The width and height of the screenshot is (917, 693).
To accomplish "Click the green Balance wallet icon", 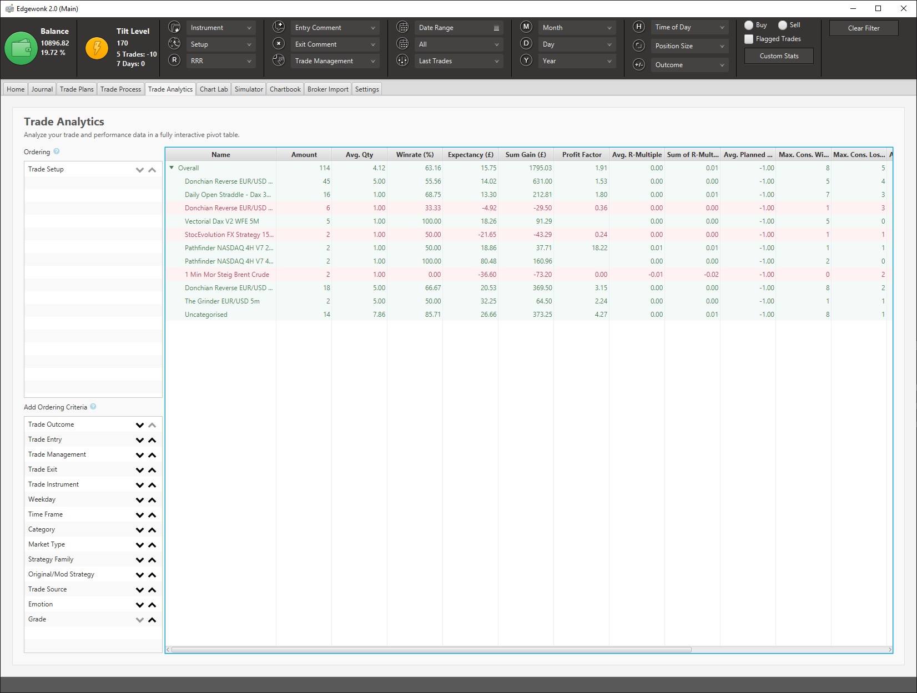I will click(21, 48).
